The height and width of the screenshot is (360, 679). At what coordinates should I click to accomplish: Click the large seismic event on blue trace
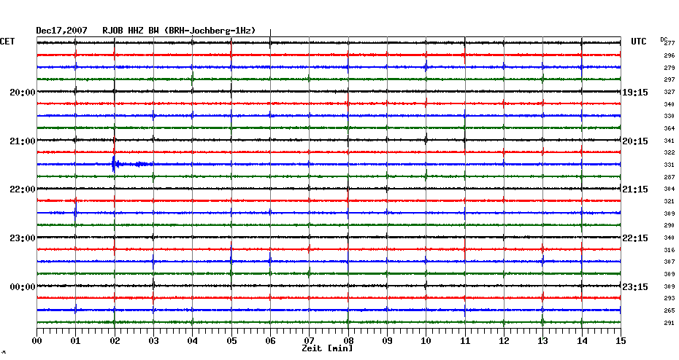pos(115,164)
